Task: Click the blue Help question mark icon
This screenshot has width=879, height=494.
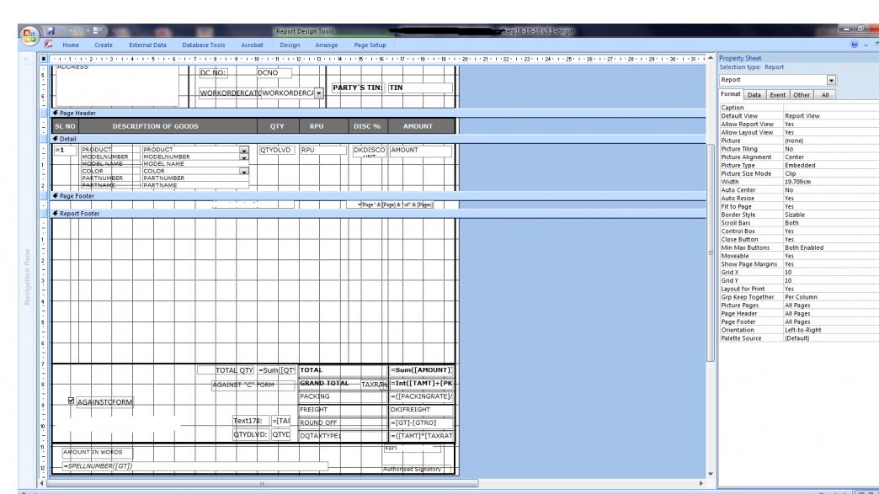Action: coord(854,45)
